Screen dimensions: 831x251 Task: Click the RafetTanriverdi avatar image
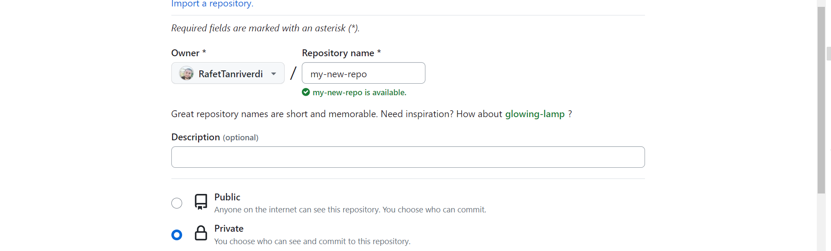(x=186, y=73)
